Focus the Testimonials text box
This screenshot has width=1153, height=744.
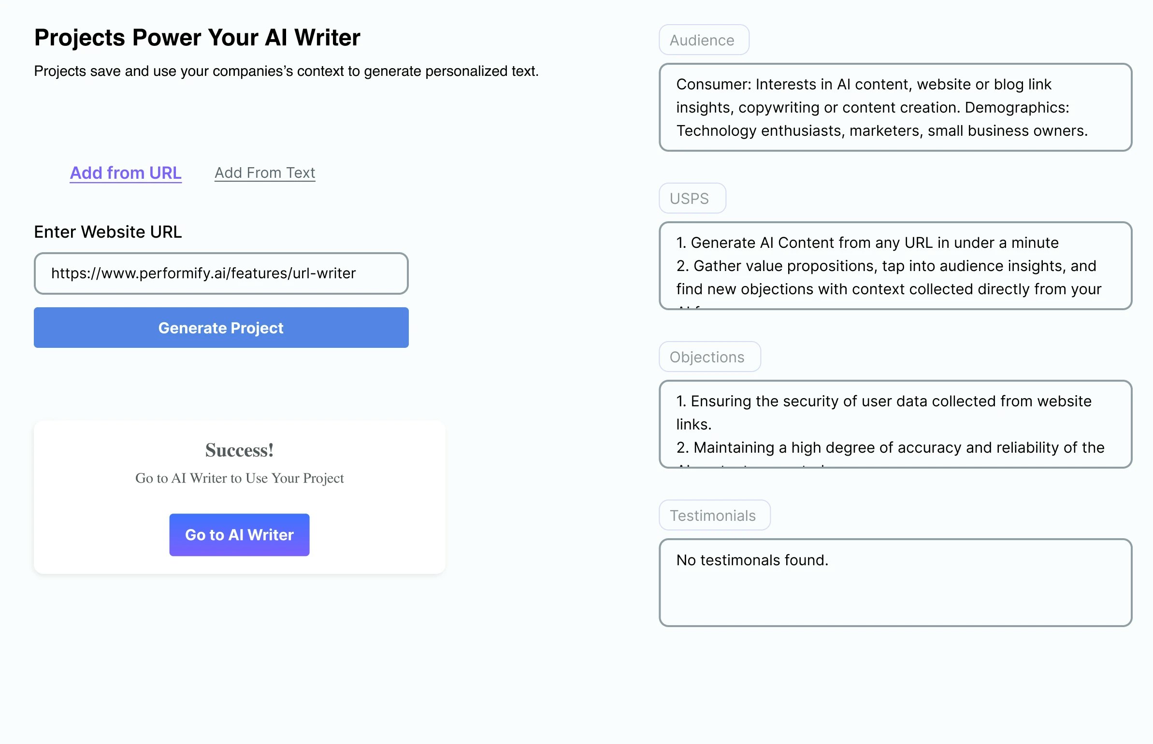coord(895,583)
